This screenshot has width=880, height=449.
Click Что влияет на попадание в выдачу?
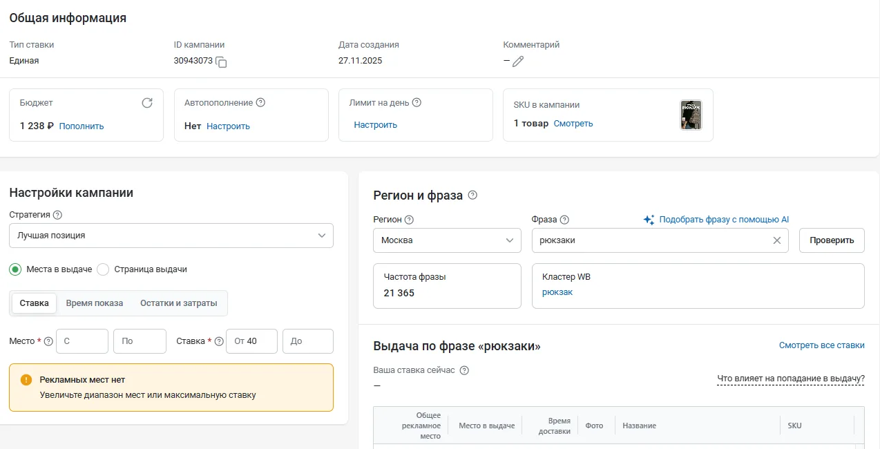point(791,379)
